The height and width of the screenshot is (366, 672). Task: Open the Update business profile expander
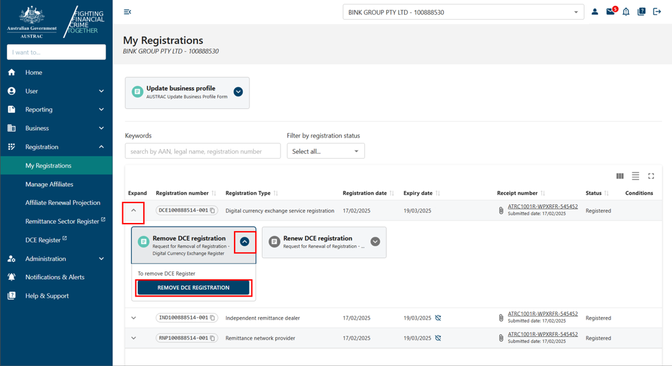click(x=238, y=91)
